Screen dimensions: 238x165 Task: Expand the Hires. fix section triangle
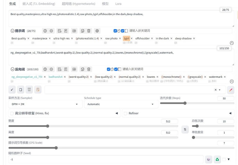(117, 113)
